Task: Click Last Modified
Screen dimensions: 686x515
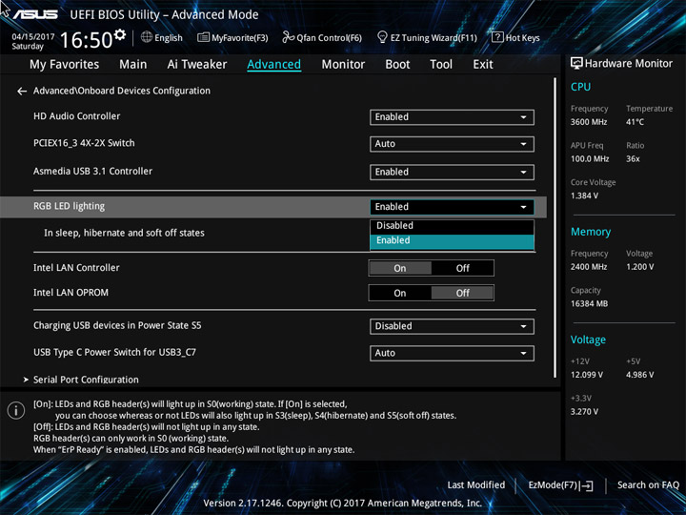Action: point(476,484)
